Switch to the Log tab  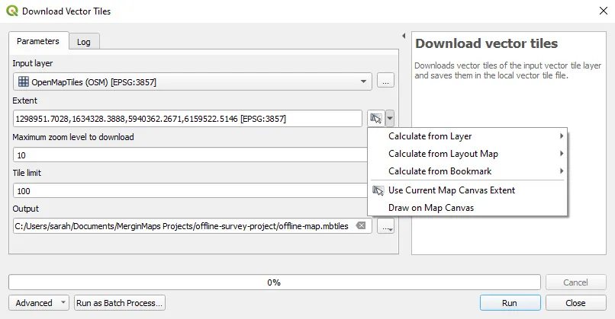pos(83,42)
